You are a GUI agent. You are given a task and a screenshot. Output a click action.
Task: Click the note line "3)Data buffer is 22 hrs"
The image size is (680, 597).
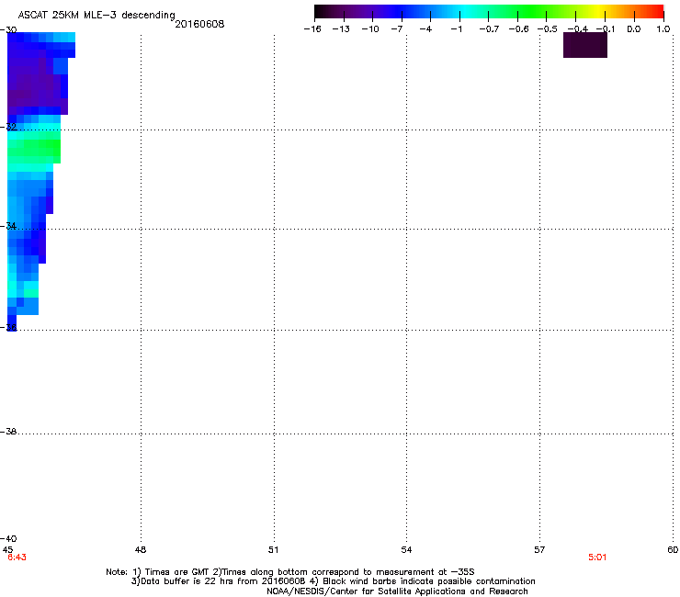[x=333, y=581]
